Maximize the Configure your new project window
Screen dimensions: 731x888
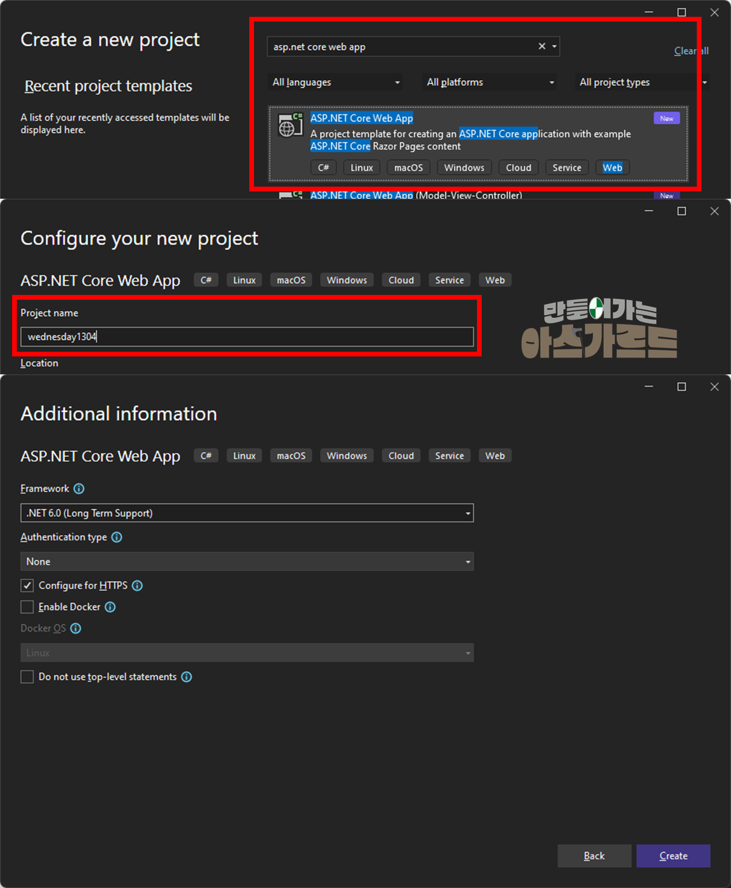coord(682,211)
